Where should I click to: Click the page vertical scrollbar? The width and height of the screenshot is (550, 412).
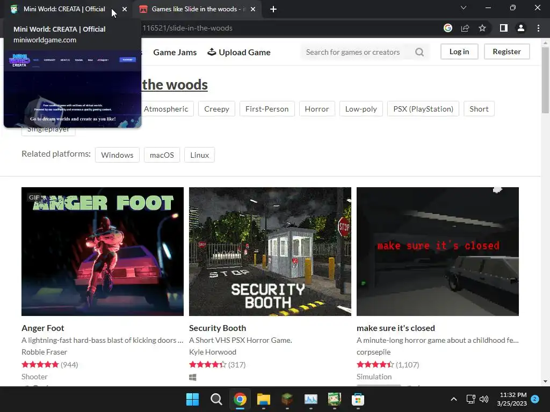[545, 80]
